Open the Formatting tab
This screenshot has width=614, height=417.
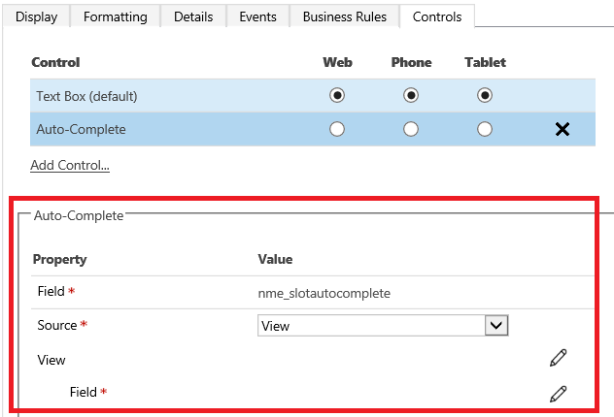click(115, 16)
